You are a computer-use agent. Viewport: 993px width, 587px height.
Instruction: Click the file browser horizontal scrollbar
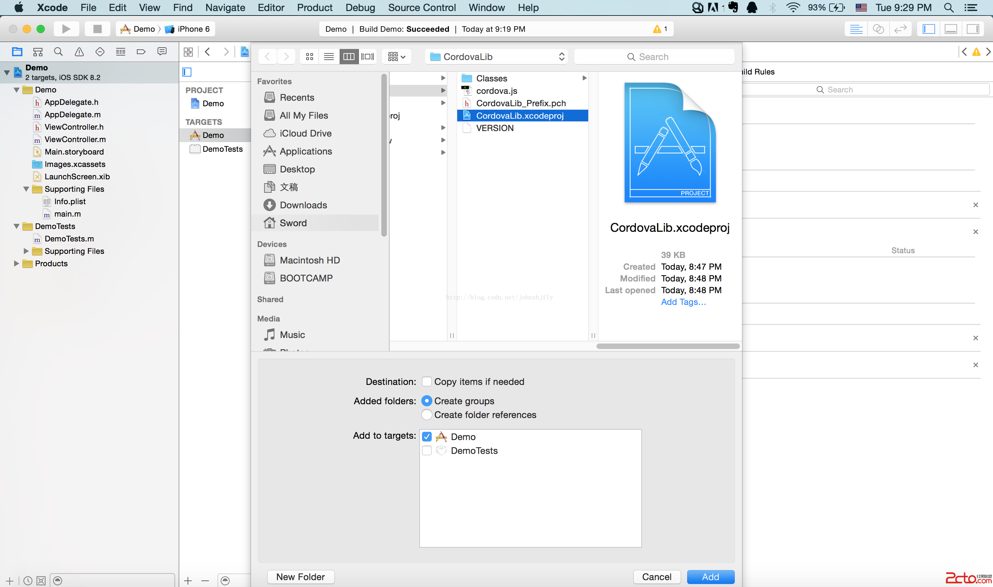pyautogui.click(x=668, y=346)
